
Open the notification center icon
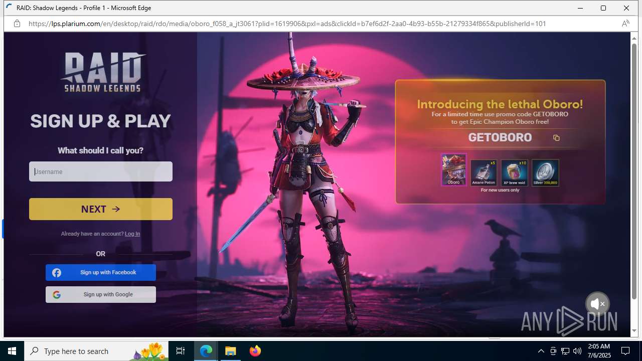[625, 351]
